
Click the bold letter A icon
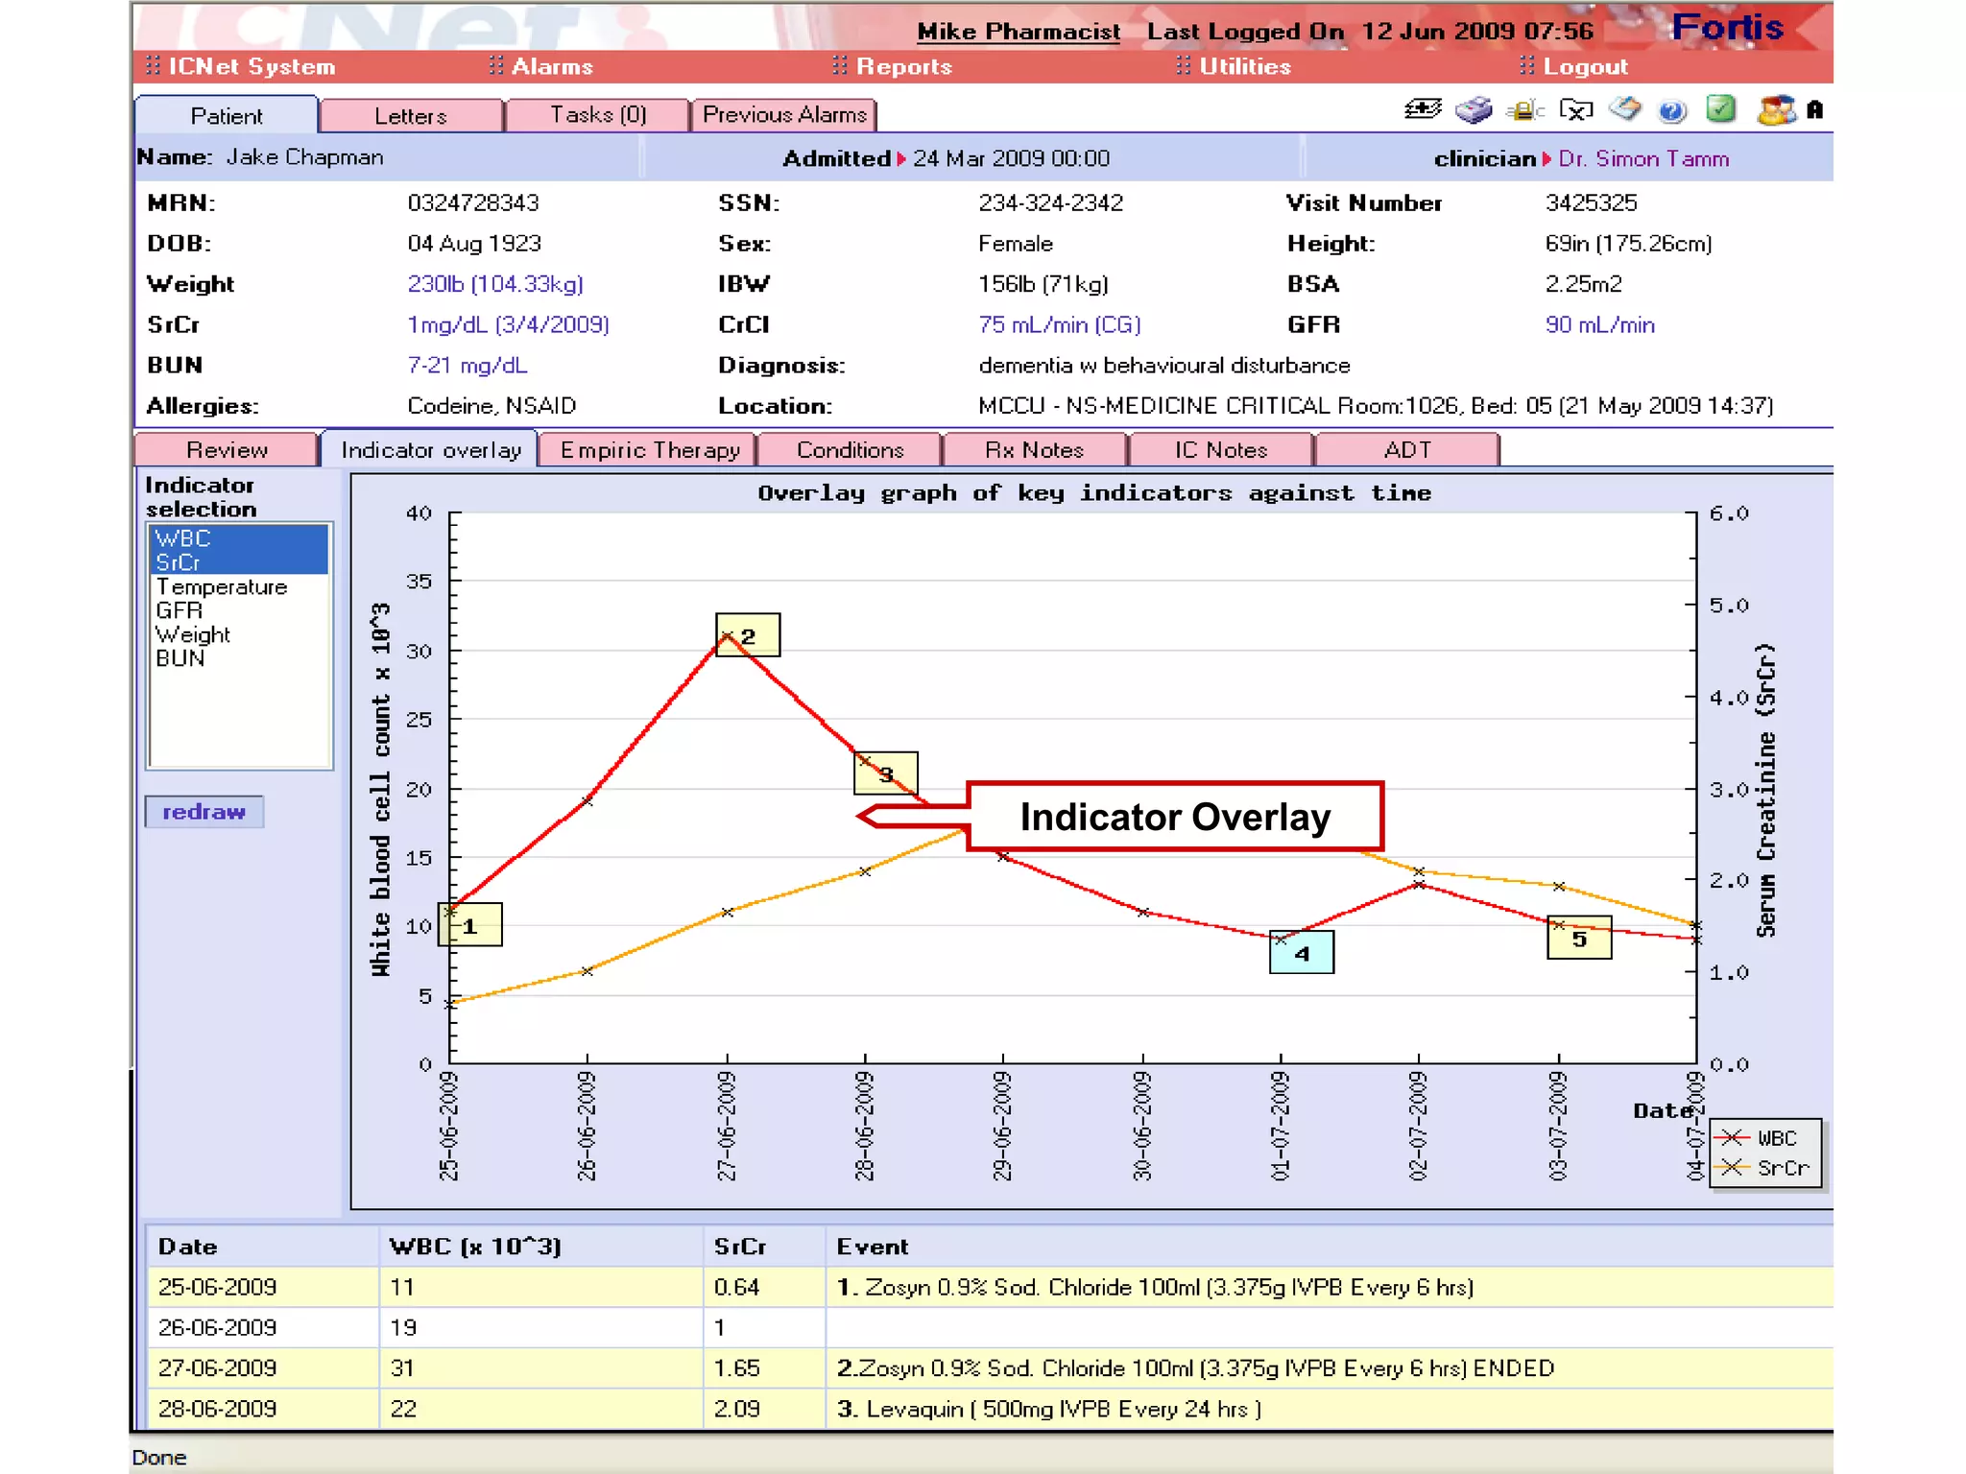1814,110
